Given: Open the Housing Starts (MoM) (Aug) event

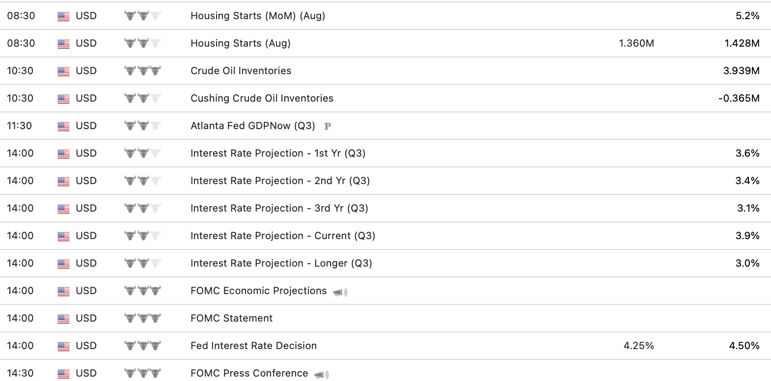Looking at the screenshot, I should [x=258, y=16].
